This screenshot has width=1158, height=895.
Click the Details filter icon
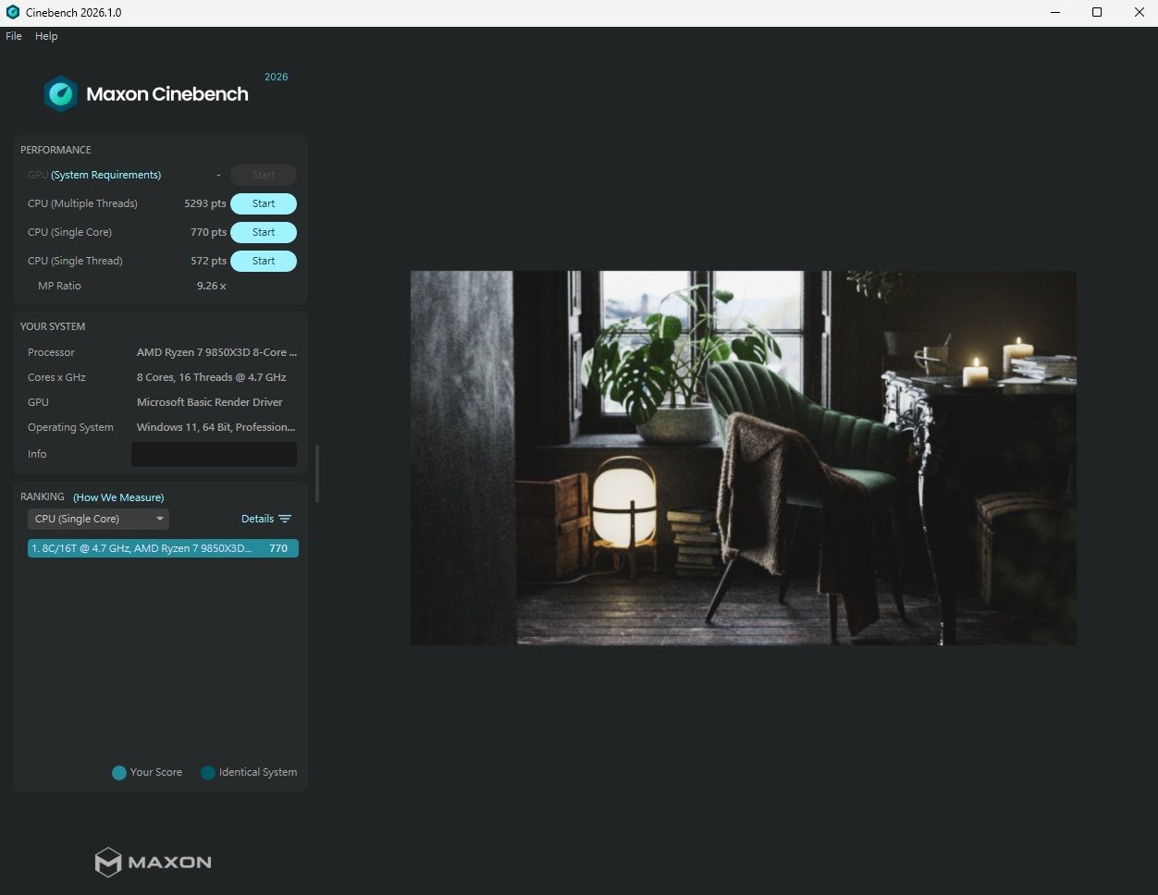tap(285, 519)
